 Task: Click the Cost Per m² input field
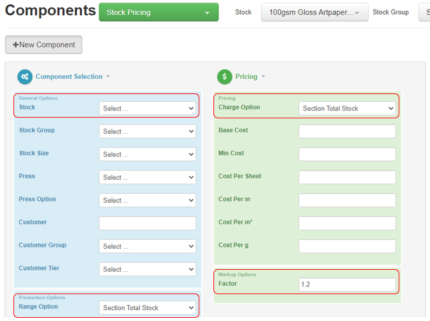pyautogui.click(x=347, y=223)
